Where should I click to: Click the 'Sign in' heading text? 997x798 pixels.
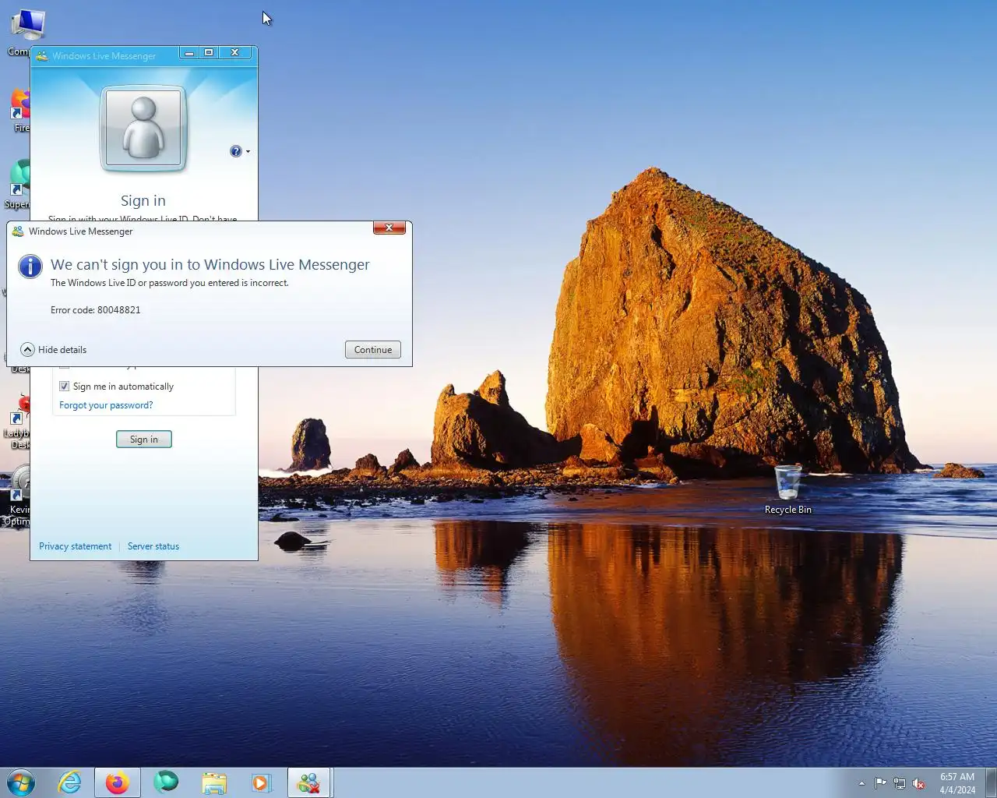[x=143, y=201]
